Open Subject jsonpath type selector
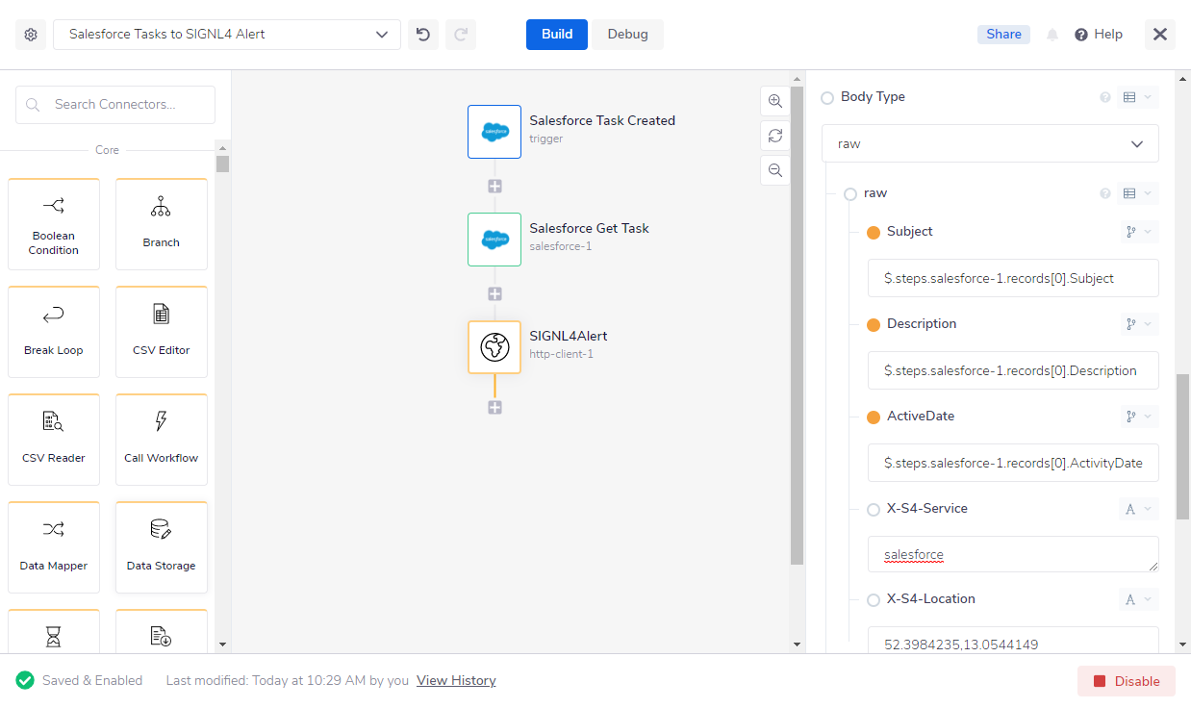Screen dimensions: 1191x708 click(1138, 232)
